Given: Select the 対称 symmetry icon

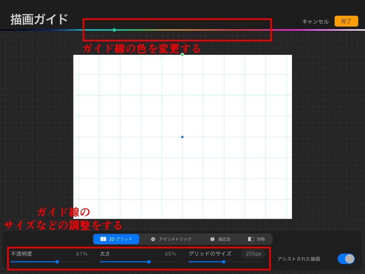Looking at the screenshot, I should pos(251,239).
